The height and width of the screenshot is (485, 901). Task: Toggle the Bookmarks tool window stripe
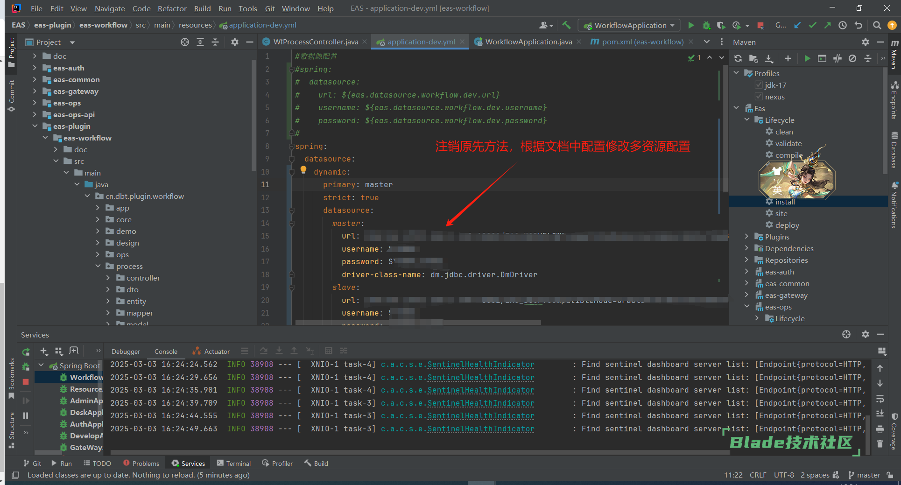click(x=12, y=379)
